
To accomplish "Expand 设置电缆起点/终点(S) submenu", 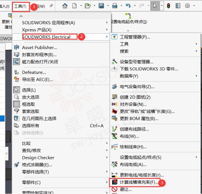I will point(155,157).
